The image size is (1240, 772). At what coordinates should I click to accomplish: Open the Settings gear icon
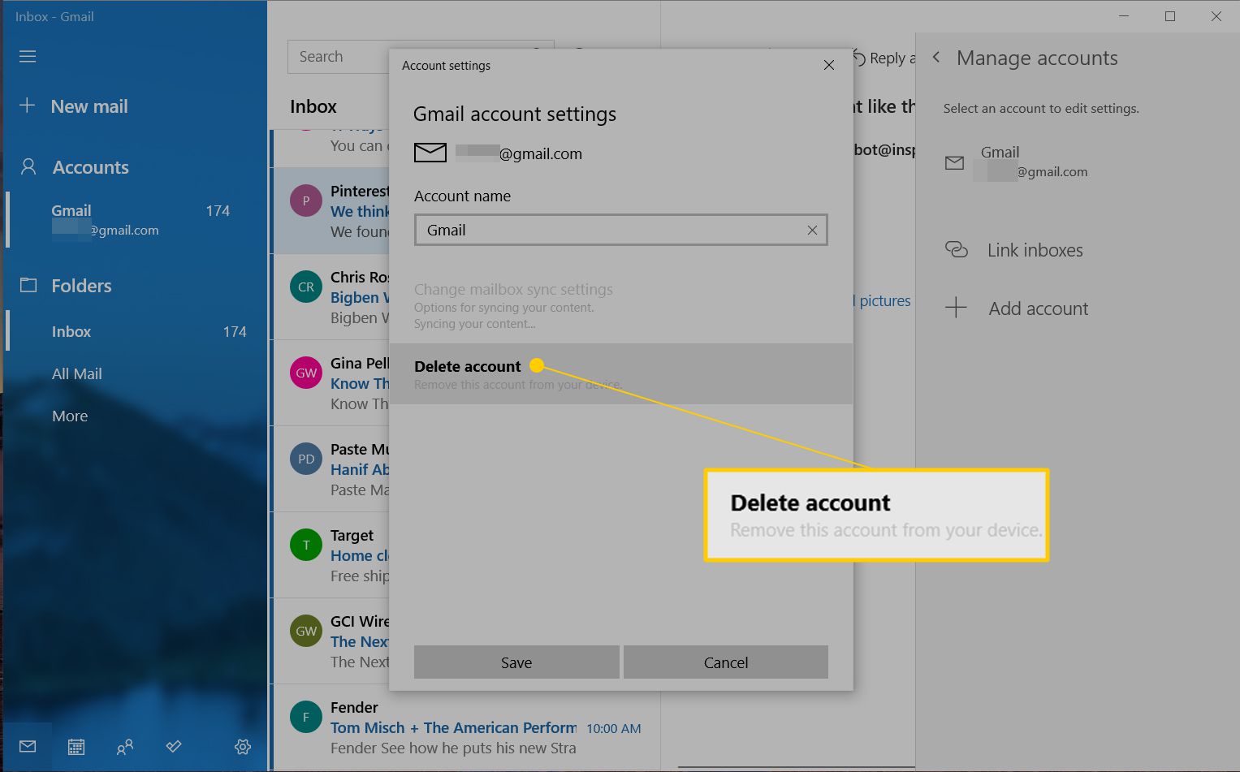click(243, 747)
